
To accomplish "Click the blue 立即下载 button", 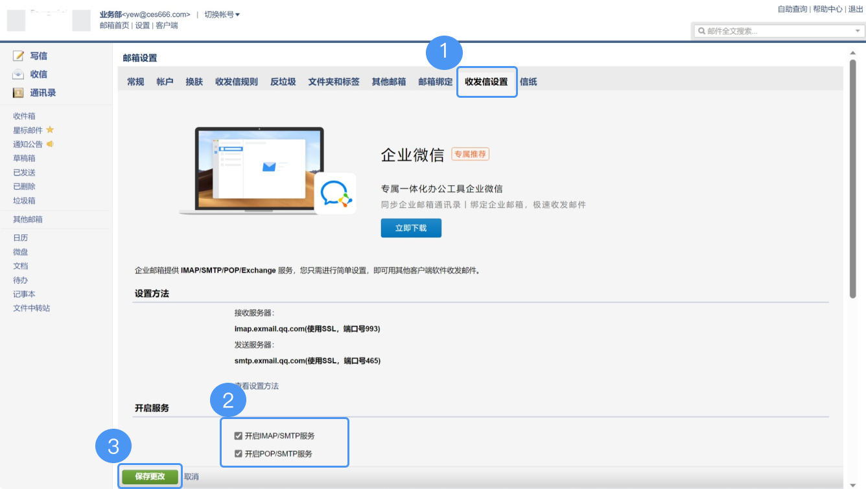I will pos(411,228).
